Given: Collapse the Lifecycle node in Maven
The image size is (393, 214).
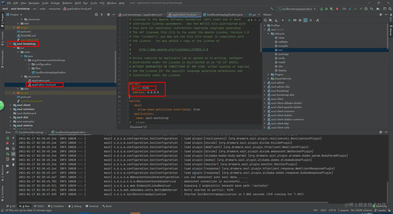Looking at the screenshot, I should click(268, 34).
